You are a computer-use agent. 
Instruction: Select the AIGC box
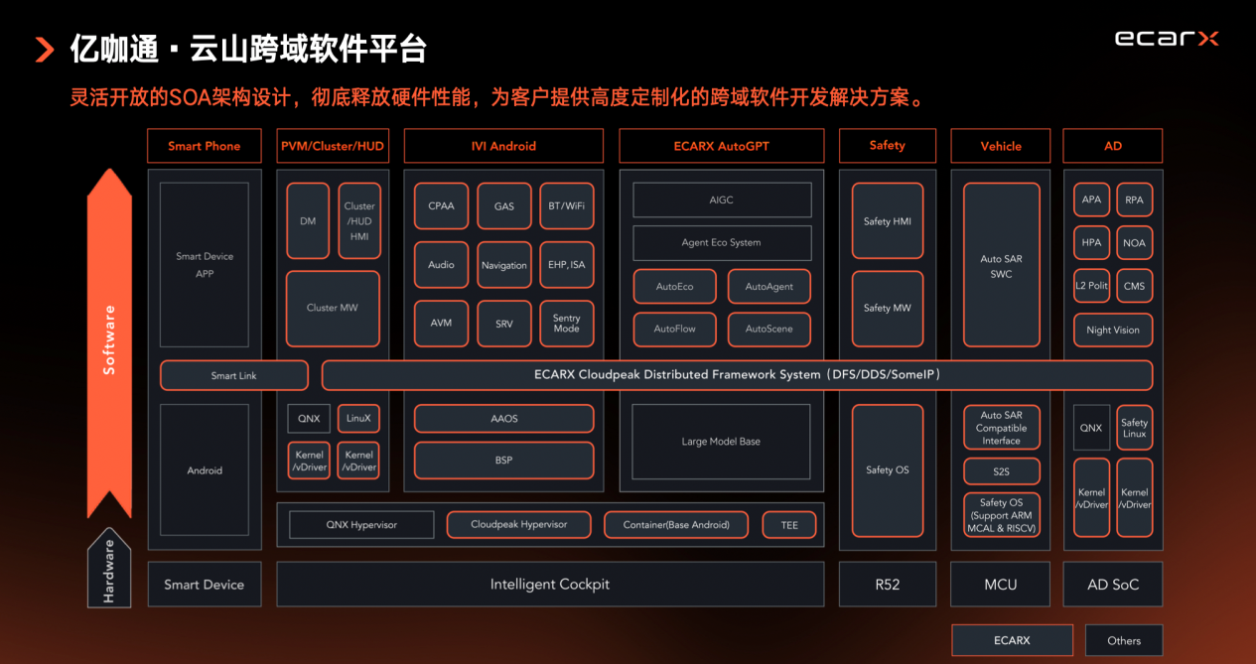click(x=722, y=200)
